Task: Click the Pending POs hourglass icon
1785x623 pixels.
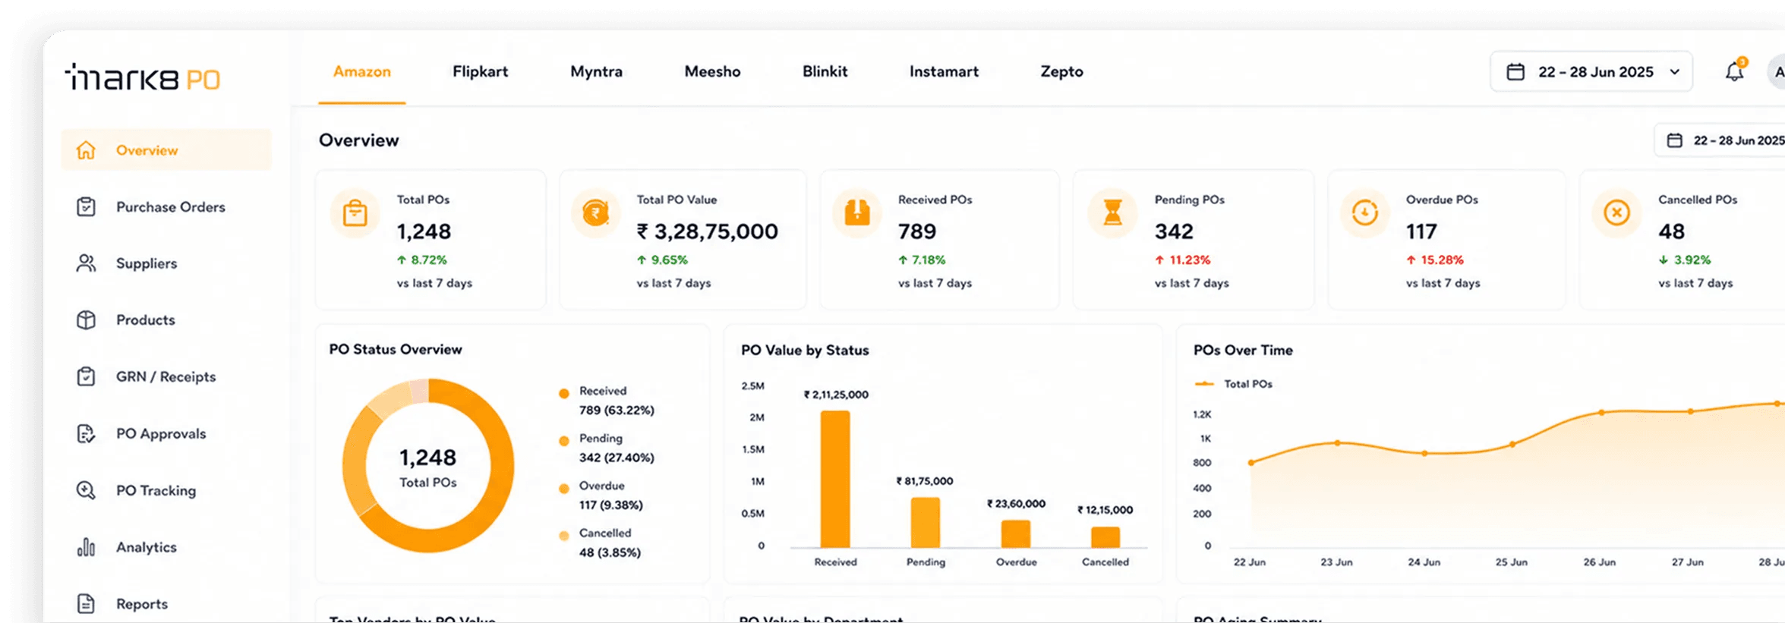Action: coord(1113,213)
